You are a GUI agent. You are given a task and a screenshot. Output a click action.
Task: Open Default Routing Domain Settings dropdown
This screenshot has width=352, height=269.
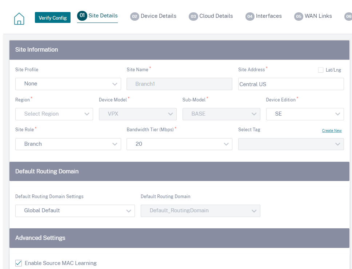[x=75, y=211]
